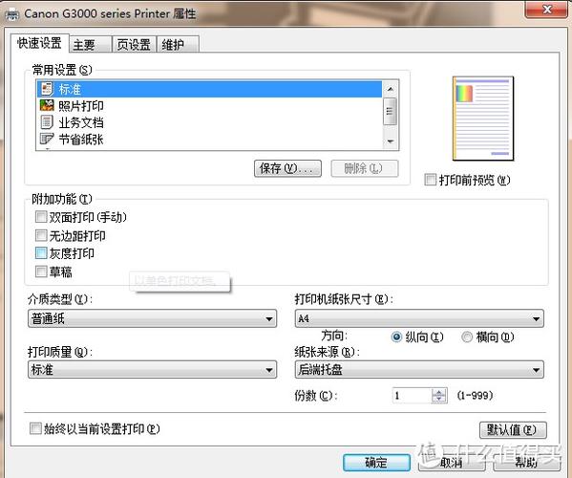Screen dimensions: 572x478
Task: Increase copies with the 份数 spinner up arrow
Action: tap(439, 392)
